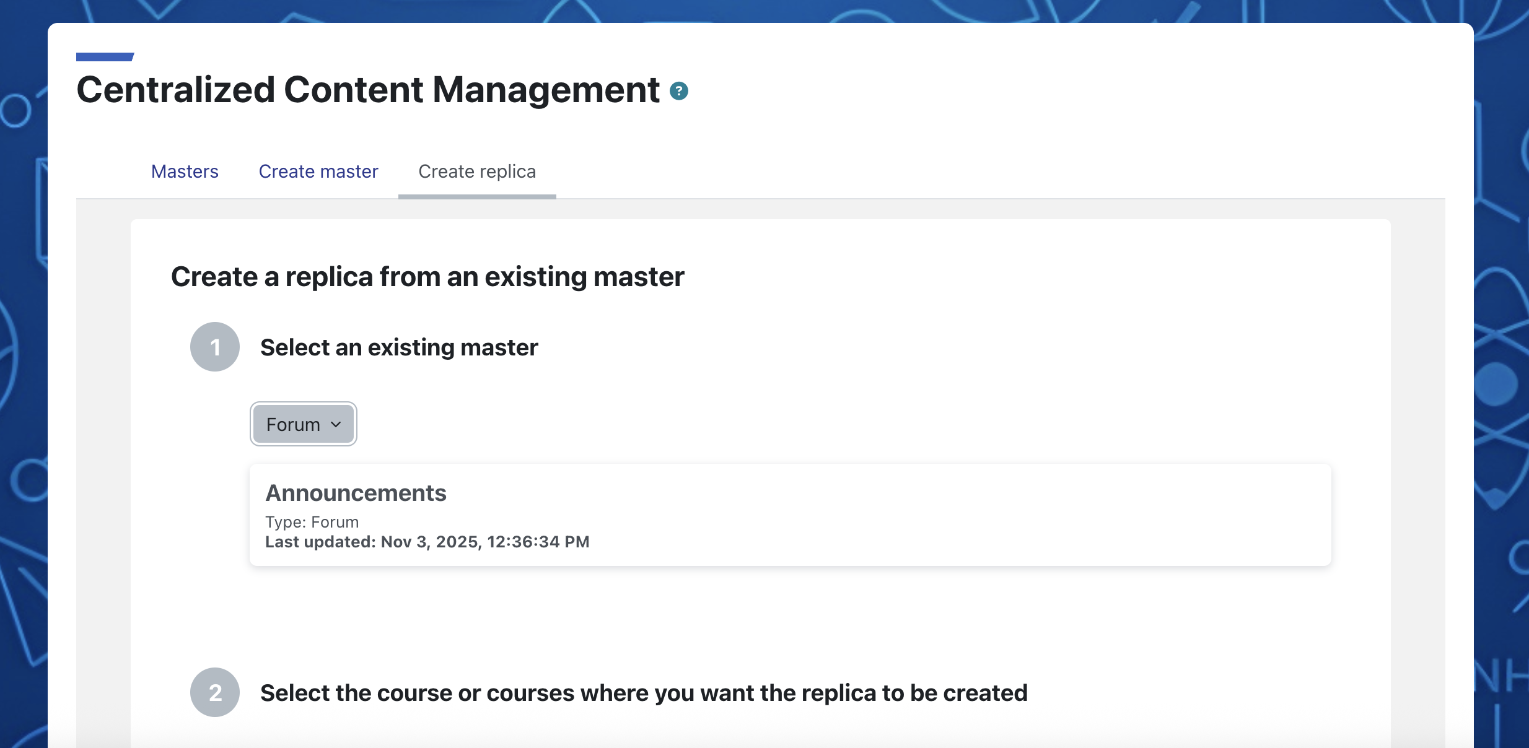
Task: Select the Announcements master card
Action: click(790, 515)
